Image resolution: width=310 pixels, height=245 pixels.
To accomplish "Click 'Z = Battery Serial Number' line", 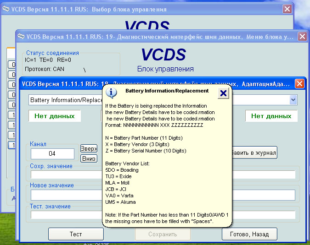I will (146, 151).
